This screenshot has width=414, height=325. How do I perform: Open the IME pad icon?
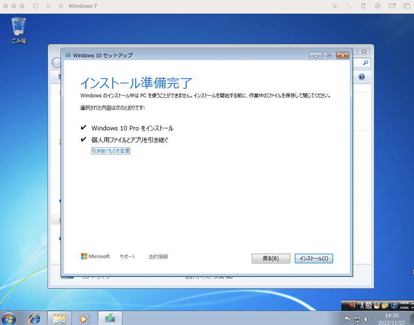pyautogui.click(x=377, y=305)
